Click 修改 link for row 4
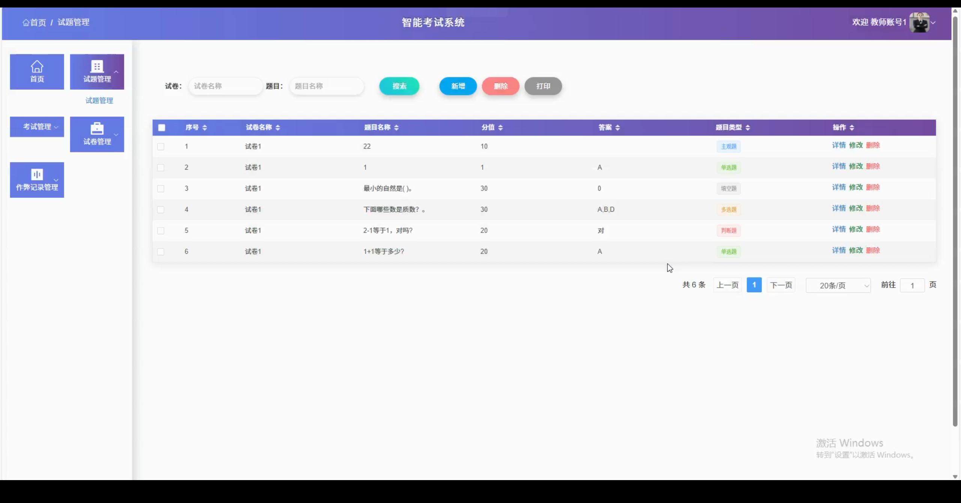 856,208
